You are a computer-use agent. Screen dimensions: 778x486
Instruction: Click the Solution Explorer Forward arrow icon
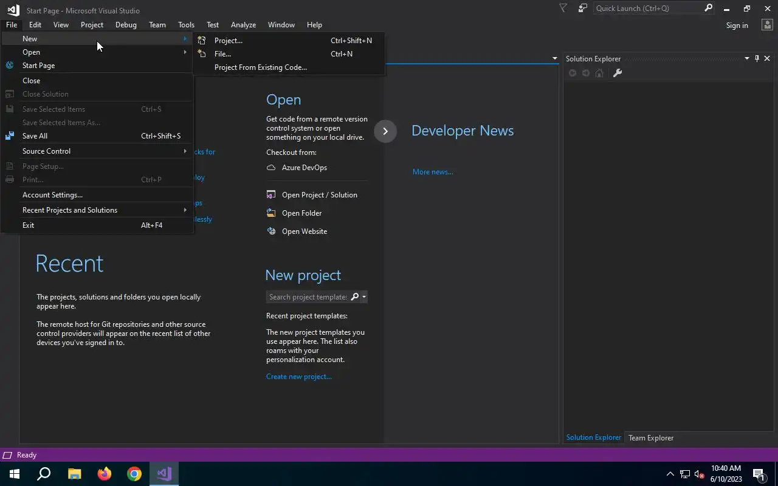[x=586, y=73]
